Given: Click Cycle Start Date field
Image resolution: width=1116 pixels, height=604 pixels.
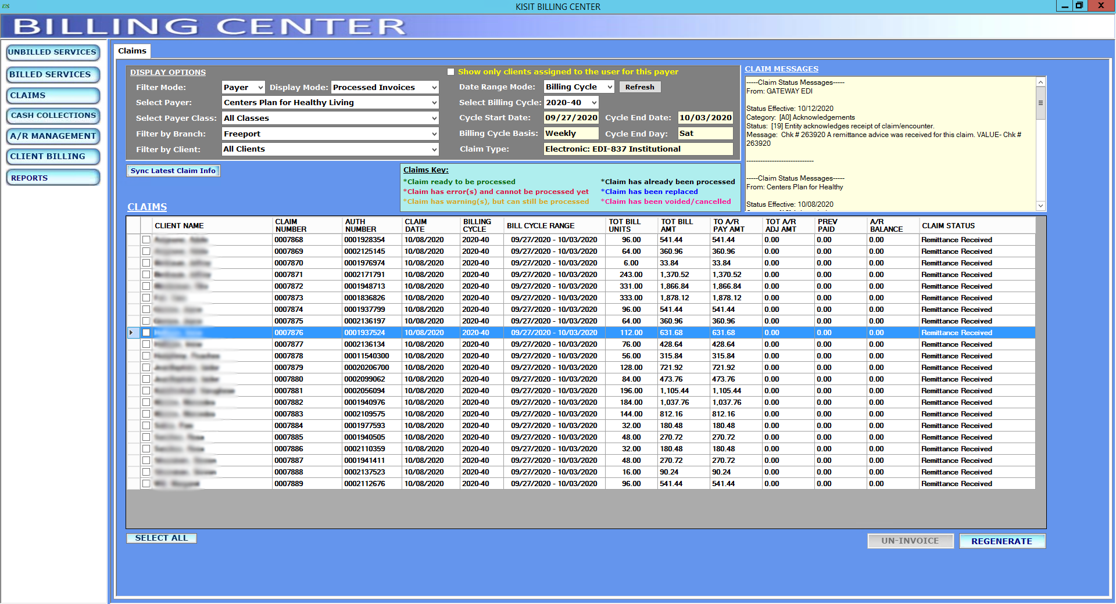Looking at the screenshot, I should coord(571,117).
